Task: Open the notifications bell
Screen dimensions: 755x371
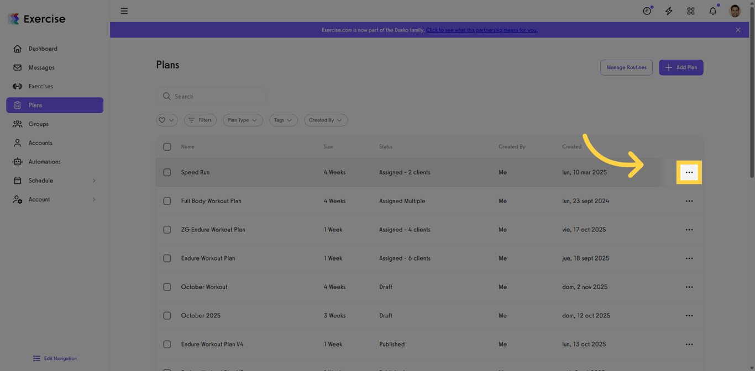Action: pyautogui.click(x=712, y=10)
